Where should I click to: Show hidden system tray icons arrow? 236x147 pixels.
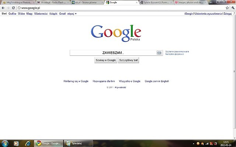[194, 144]
